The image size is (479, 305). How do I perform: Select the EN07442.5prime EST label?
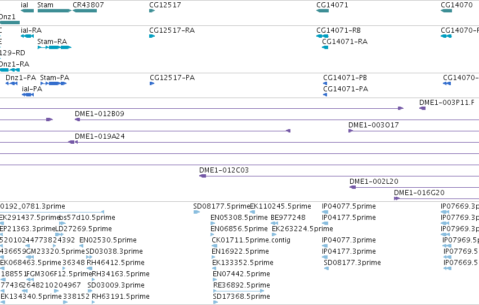(241, 274)
